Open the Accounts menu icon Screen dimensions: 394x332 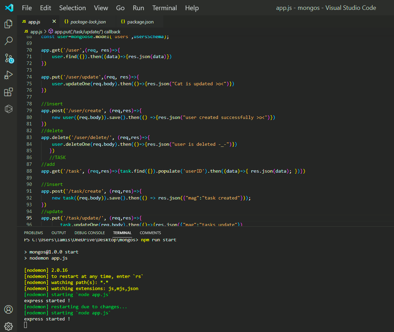(x=8, y=309)
